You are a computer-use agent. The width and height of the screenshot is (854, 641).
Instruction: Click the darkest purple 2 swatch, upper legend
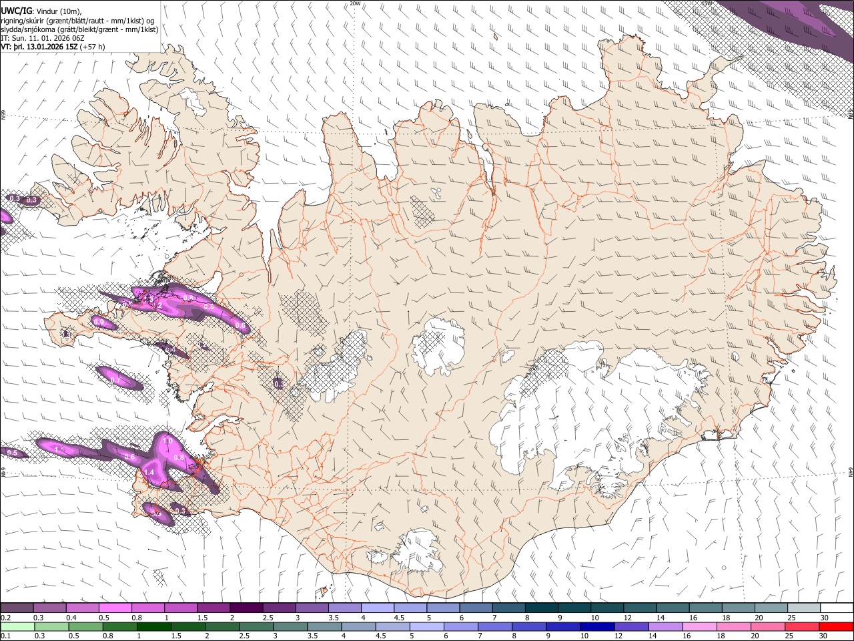246,608
